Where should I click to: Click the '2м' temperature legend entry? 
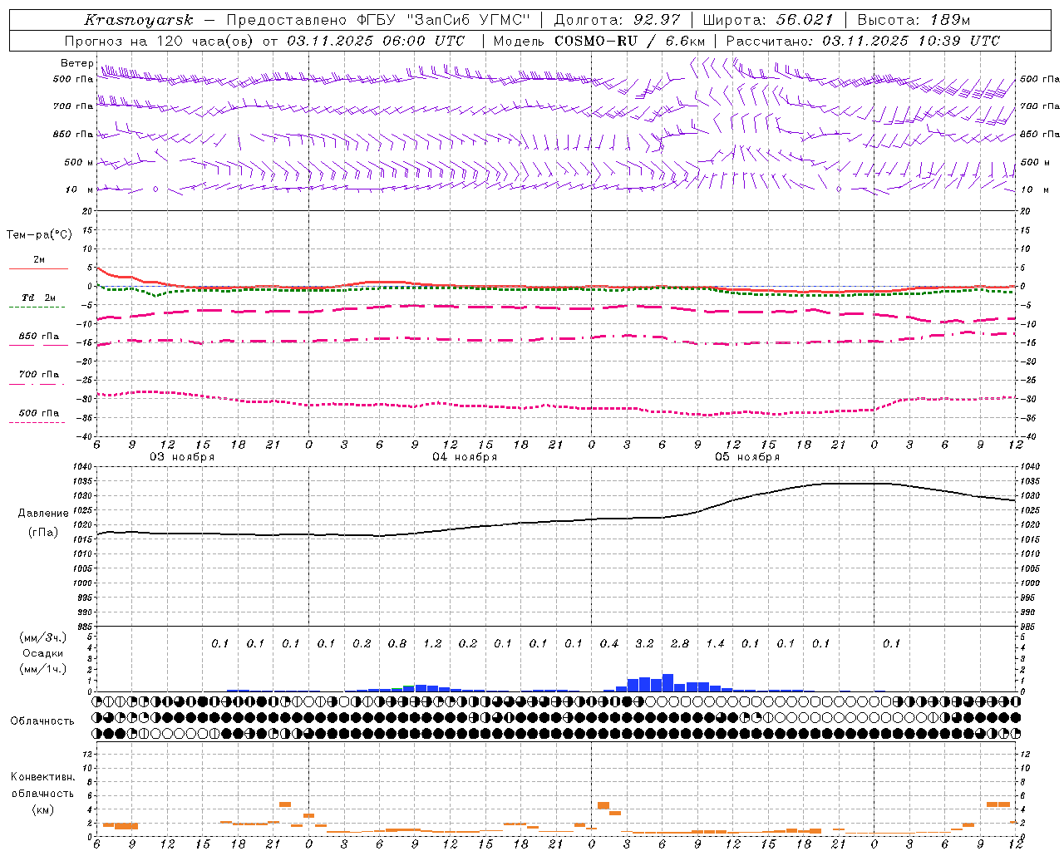(39, 260)
